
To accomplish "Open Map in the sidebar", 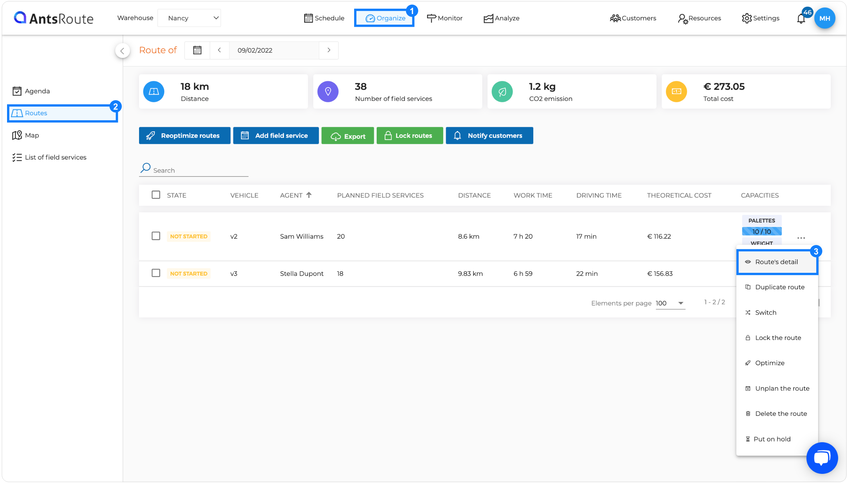I will (25, 135).
